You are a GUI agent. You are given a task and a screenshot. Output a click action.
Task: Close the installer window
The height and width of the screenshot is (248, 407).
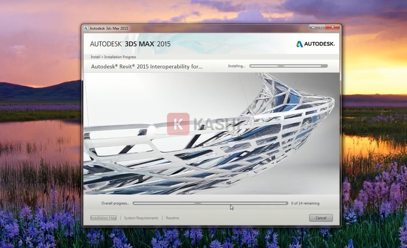point(333,27)
